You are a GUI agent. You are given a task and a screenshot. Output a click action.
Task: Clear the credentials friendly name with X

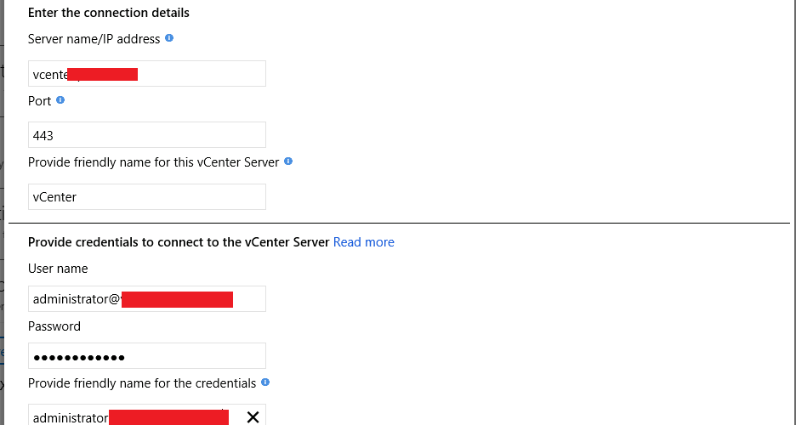point(253,416)
